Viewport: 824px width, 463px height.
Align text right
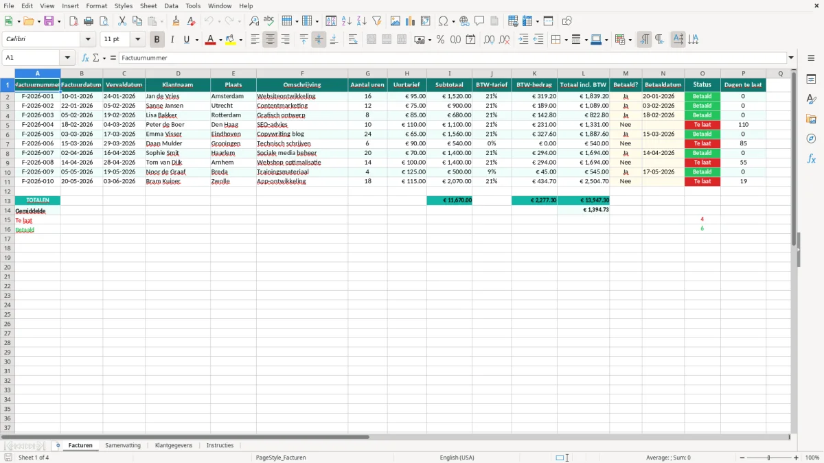point(285,40)
